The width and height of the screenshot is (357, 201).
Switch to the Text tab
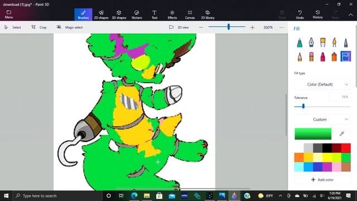(155, 15)
